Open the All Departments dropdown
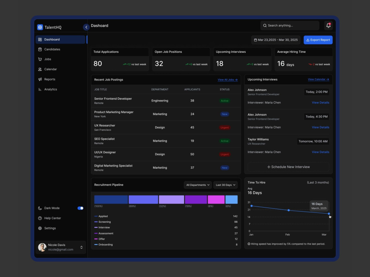 (198, 185)
